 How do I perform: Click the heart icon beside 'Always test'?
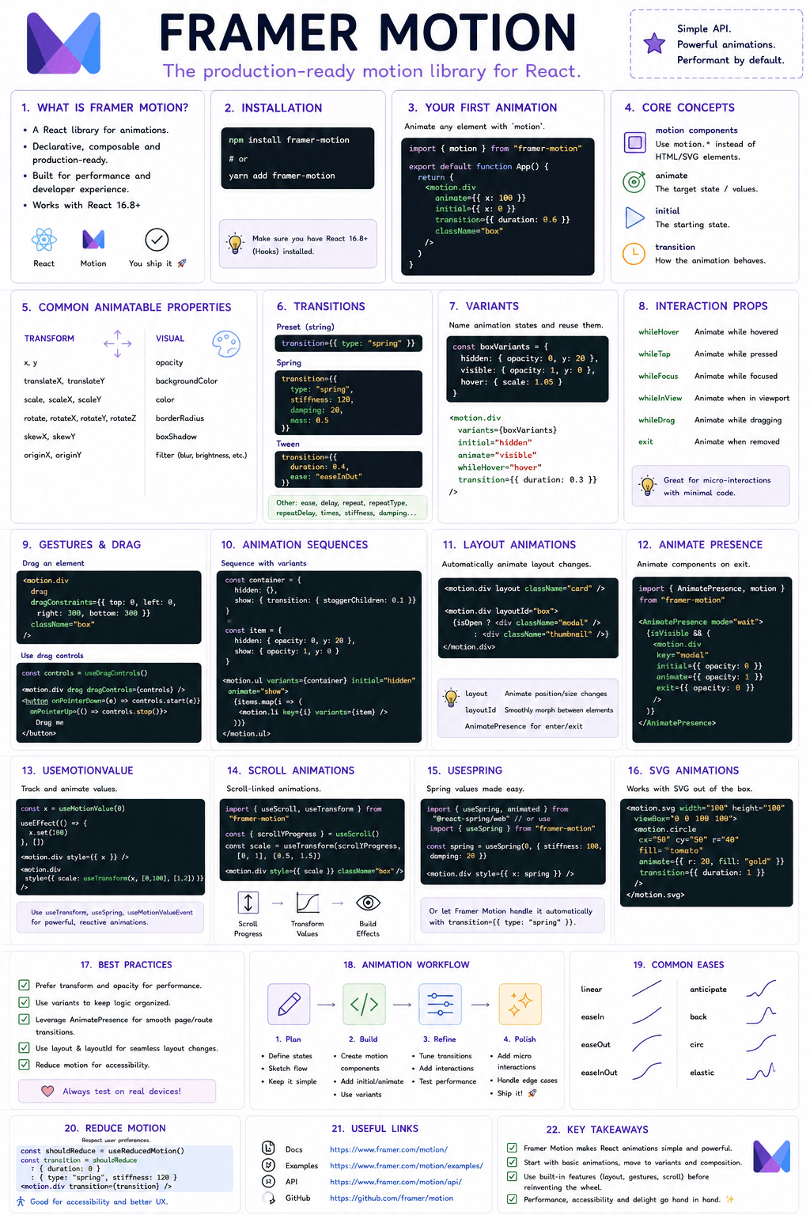47,1091
